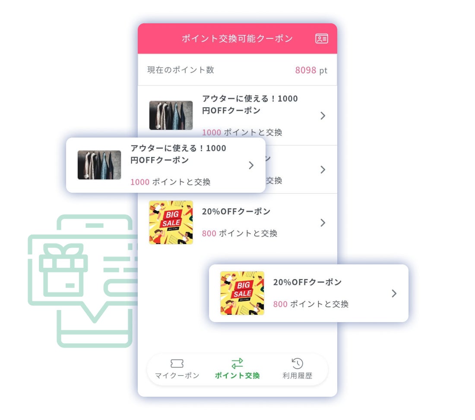Select the enlarged jackets popup image
This screenshot has width=475, height=420.
coord(99,165)
